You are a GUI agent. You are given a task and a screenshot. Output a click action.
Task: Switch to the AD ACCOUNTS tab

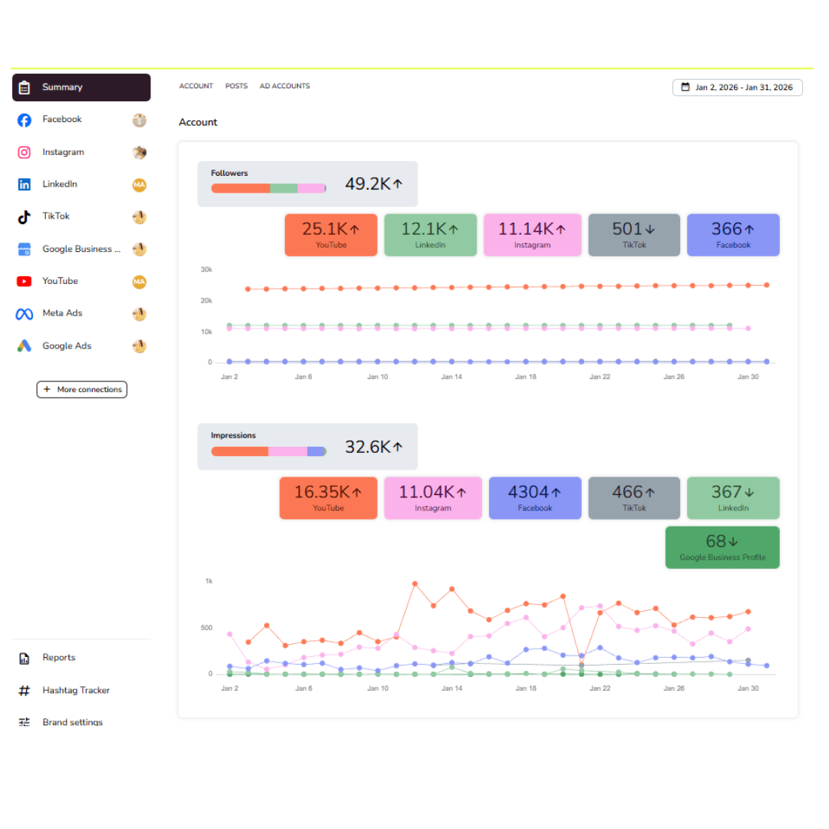click(285, 86)
